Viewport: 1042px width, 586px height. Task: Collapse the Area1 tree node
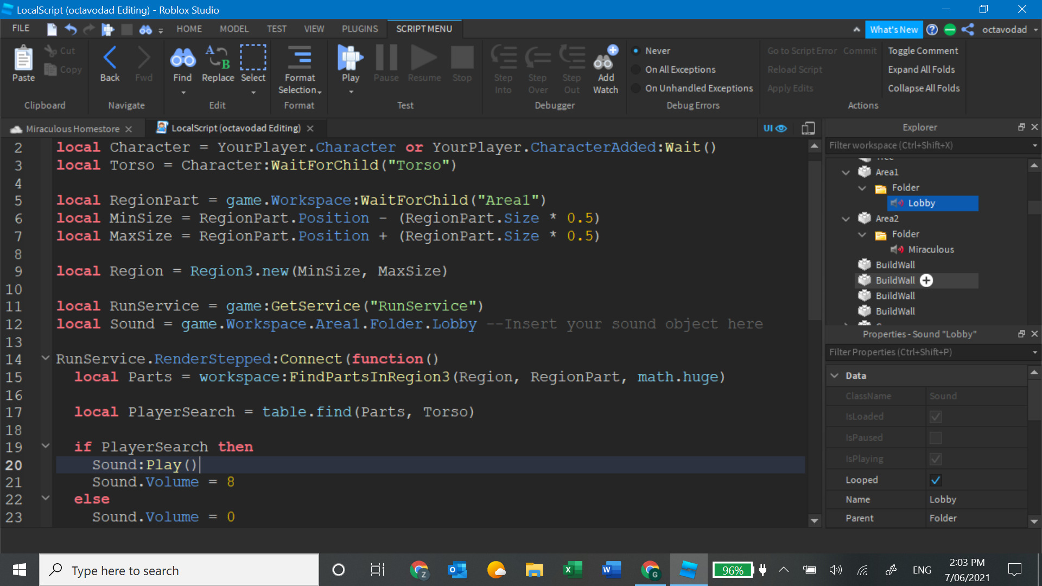[846, 173]
